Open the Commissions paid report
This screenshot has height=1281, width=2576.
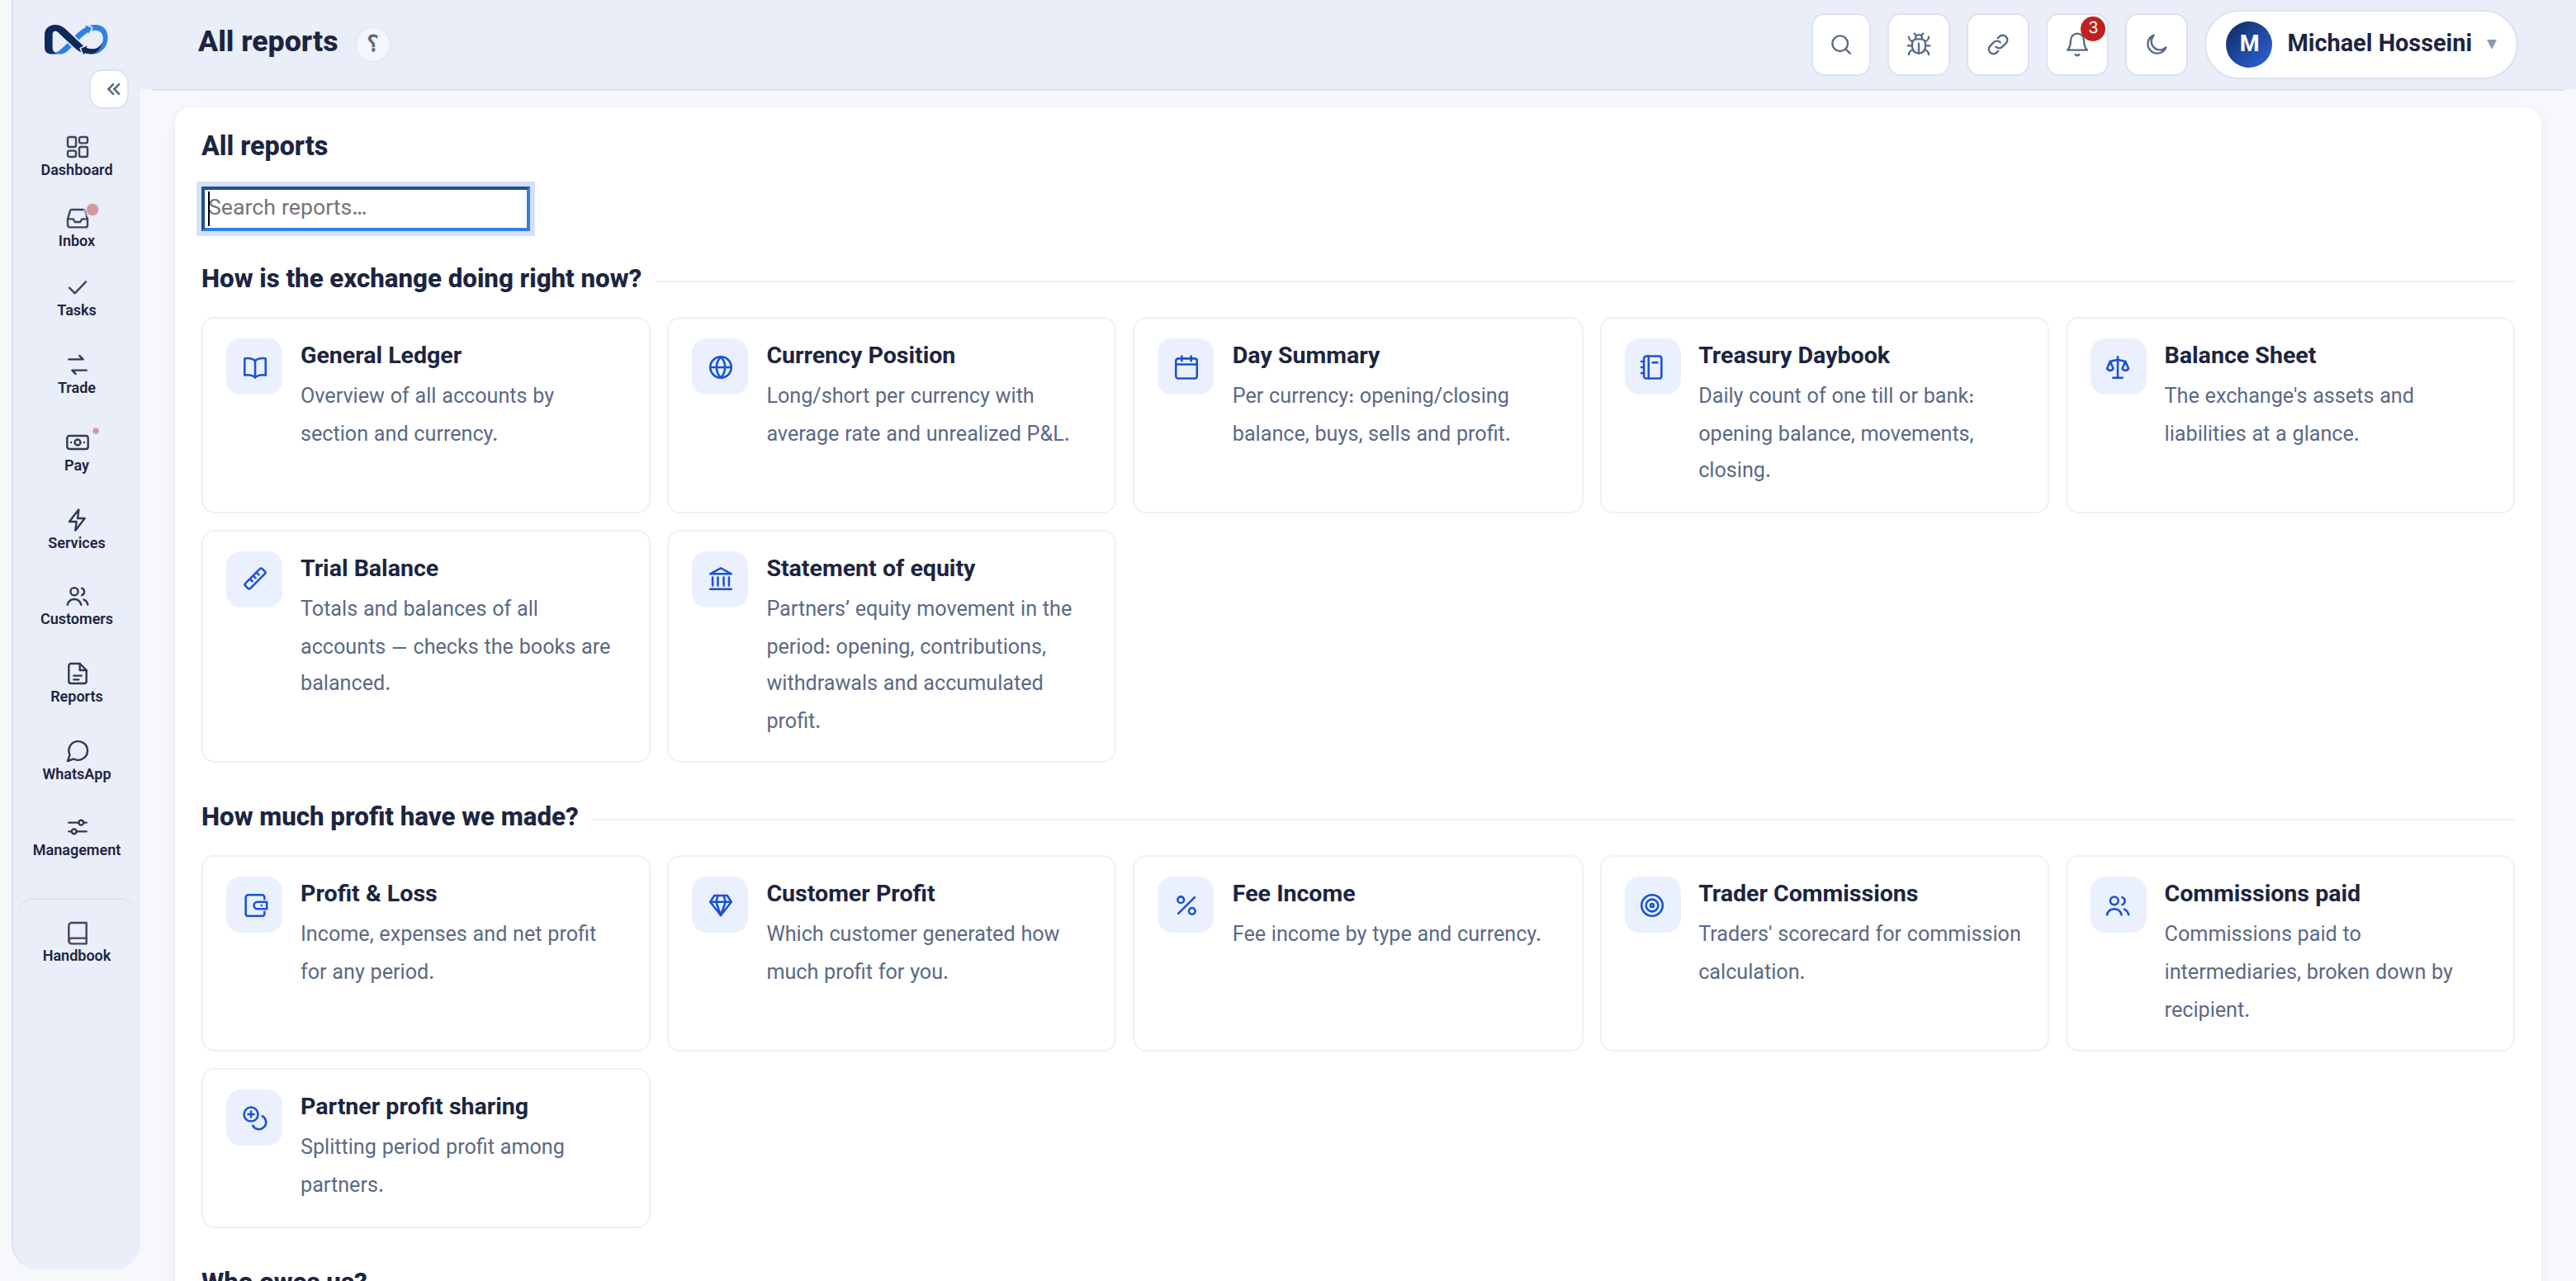click(x=2290, y=953)
